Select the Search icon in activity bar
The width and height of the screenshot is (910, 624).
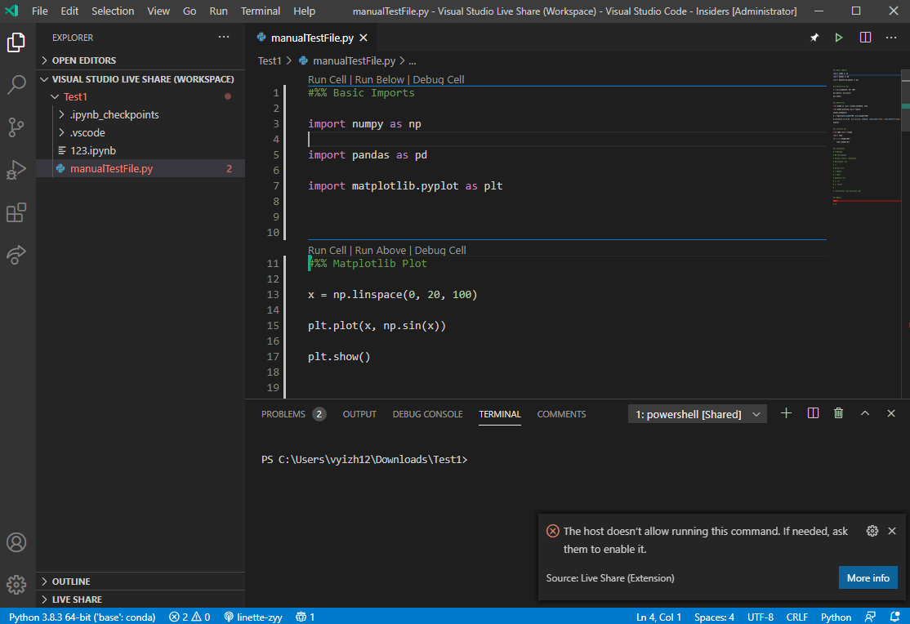[16, 84]
